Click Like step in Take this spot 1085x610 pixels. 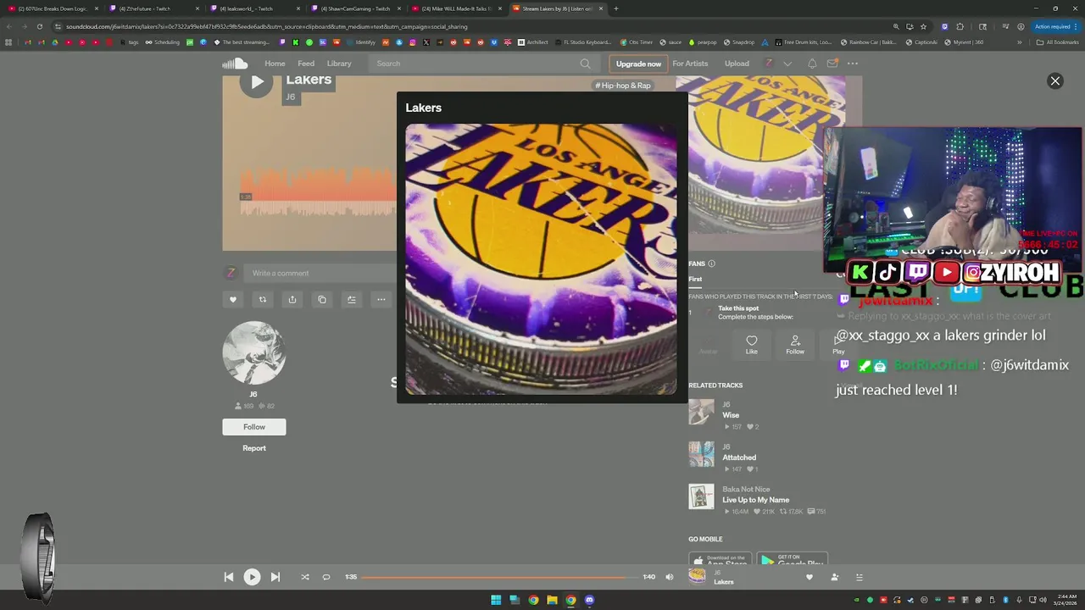point(751,346)
